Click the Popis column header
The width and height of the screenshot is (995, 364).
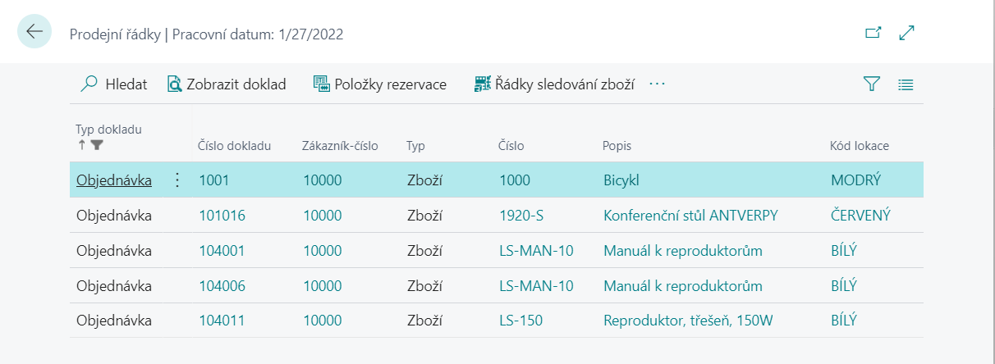click(617, 146)
